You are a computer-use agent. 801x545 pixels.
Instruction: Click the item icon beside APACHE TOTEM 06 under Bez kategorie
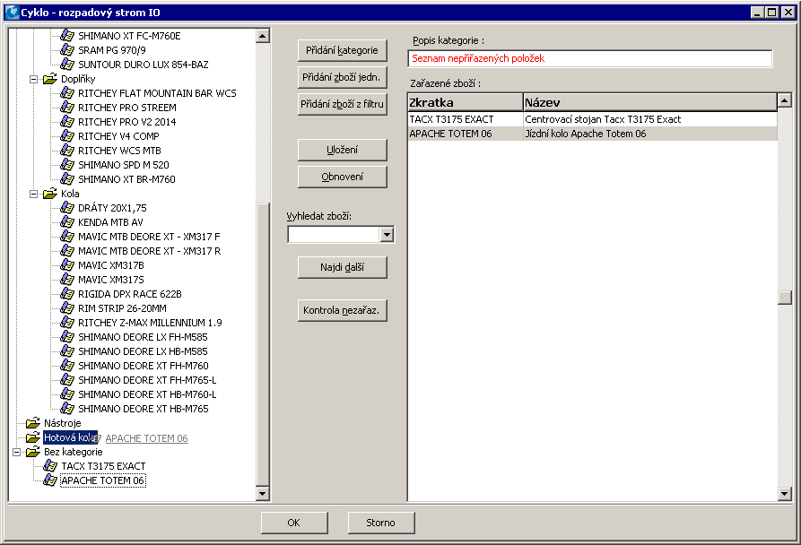(50, 480)
